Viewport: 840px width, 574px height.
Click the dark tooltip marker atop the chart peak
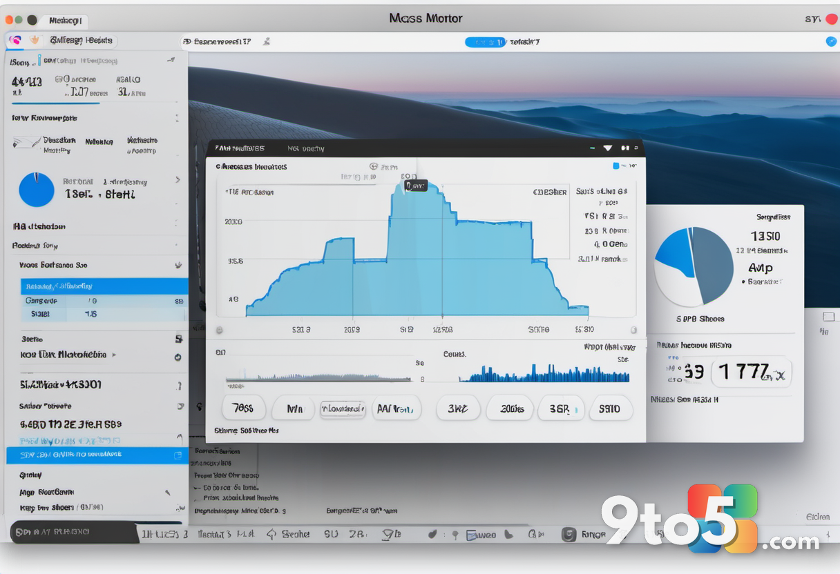(x=416, y=186)
